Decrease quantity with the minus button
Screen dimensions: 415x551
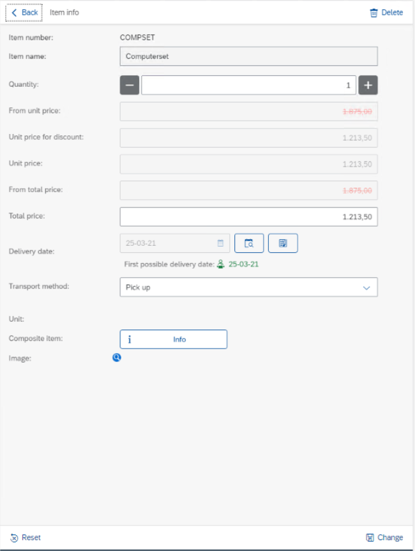(130, 85)
